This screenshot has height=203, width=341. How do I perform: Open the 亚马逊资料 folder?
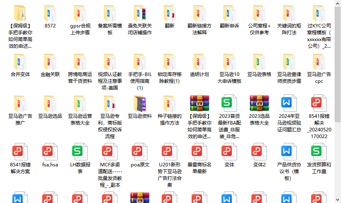coord(139,103)
